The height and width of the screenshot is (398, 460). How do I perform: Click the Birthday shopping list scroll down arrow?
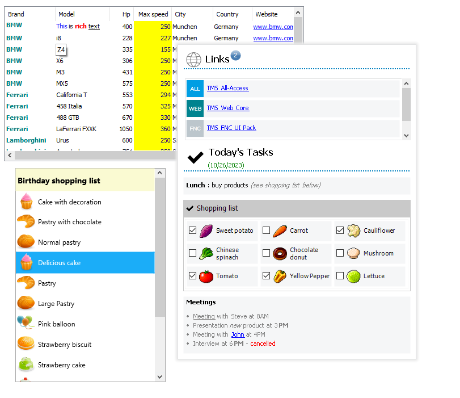point(159,377)
